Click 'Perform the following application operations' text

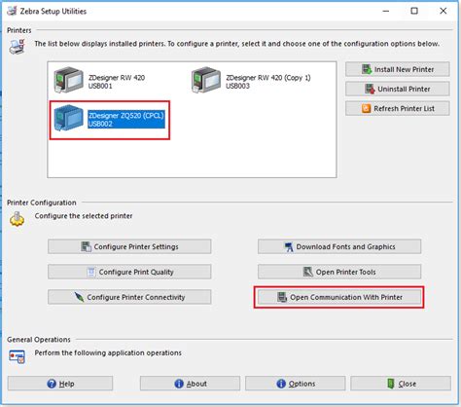pyautogui.click(x=108, y=352)
